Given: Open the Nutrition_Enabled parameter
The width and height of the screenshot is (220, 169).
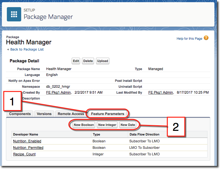Looking at the screenshot, I should 27,141.
